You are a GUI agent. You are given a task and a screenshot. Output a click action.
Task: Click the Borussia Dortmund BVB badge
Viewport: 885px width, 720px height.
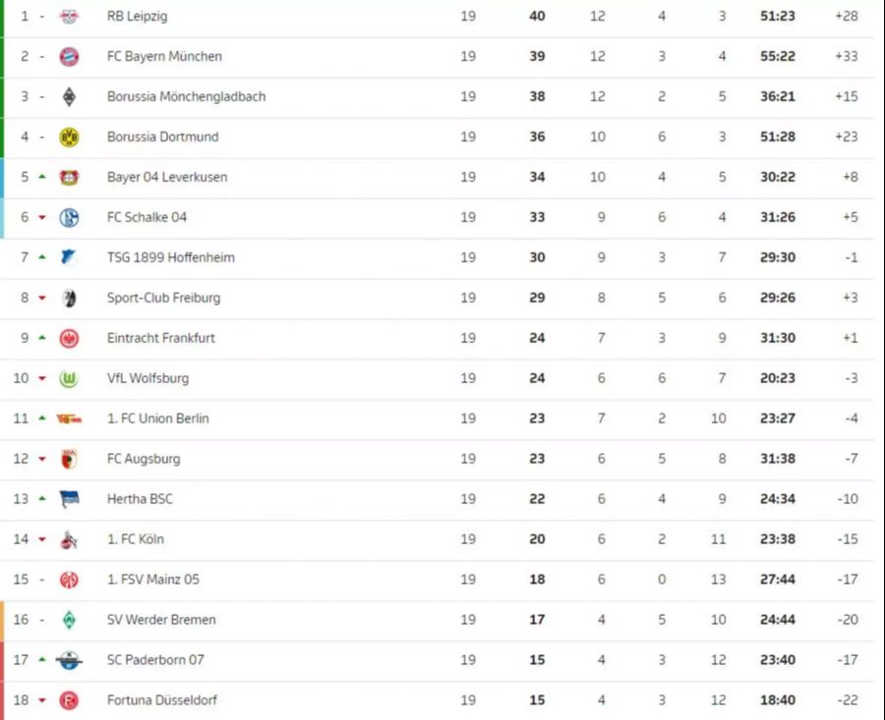[69, 137]
